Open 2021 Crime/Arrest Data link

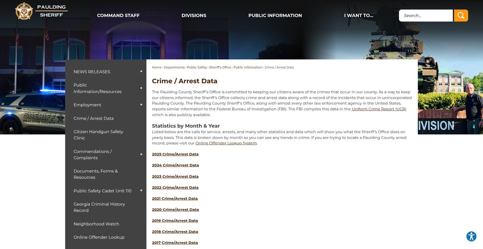pyautogui.click(x=175, y=198)
